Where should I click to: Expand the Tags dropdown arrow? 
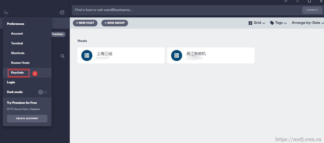click(x=285, y=23)
